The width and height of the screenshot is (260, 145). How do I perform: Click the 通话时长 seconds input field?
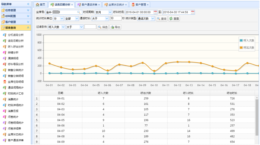[115, 19]
